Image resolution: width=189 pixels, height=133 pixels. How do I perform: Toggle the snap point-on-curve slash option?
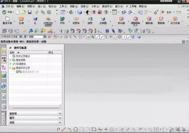pos(129,37)
